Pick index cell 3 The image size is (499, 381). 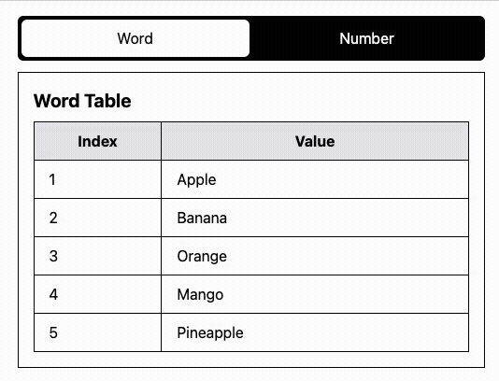[97, 256]
